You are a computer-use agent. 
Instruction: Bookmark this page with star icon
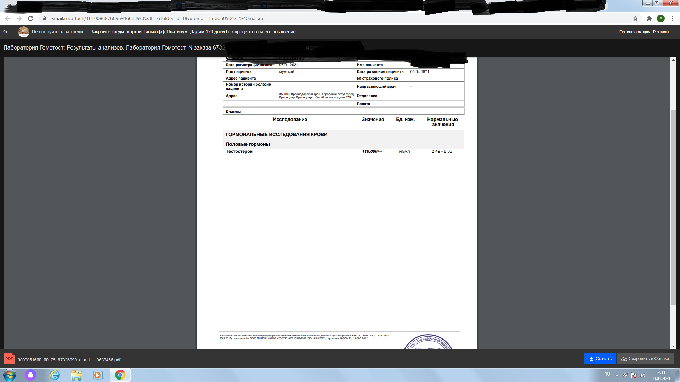(635, 18)
